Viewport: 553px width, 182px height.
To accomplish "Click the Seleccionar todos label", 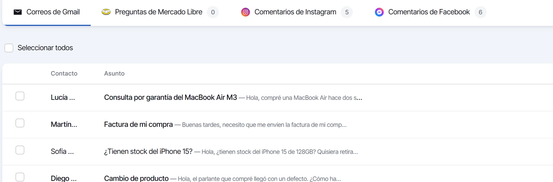I will pos(45,48).
